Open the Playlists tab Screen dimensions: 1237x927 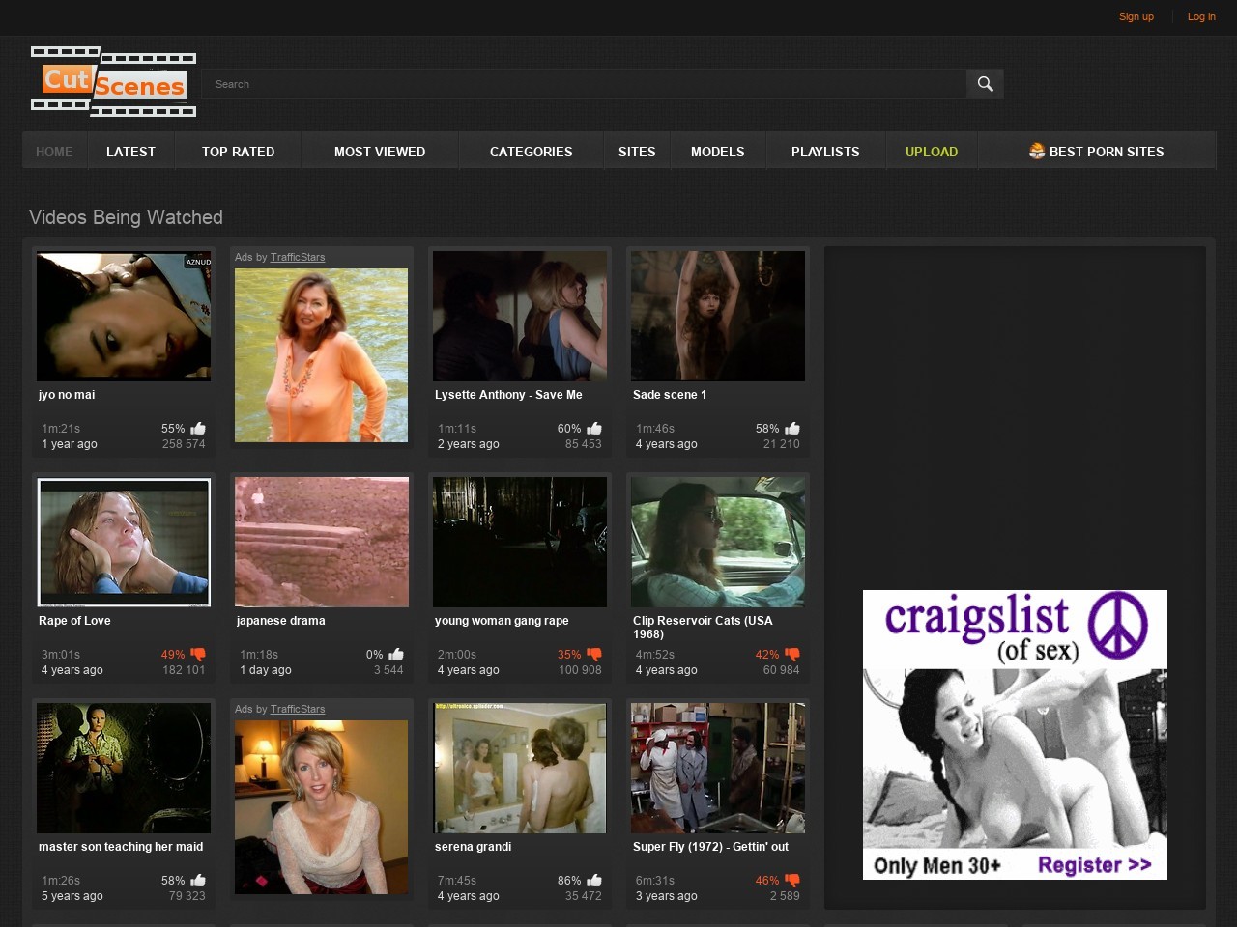(825, 152)
